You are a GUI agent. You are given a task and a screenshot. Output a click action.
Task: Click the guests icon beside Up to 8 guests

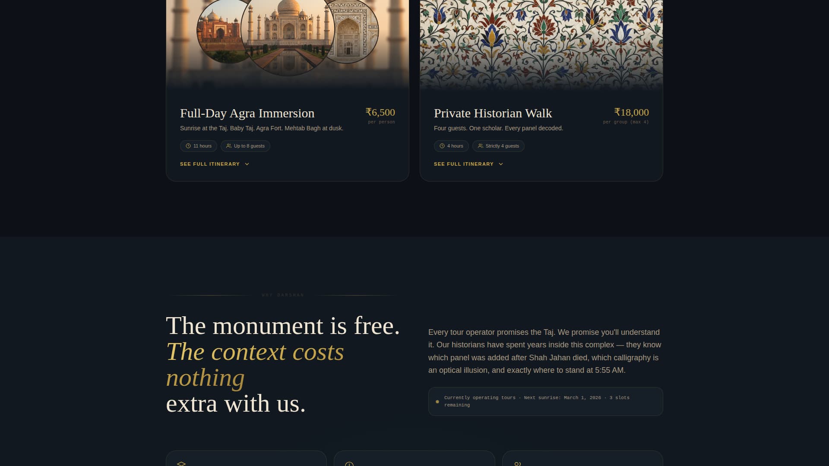coord(229,146)
